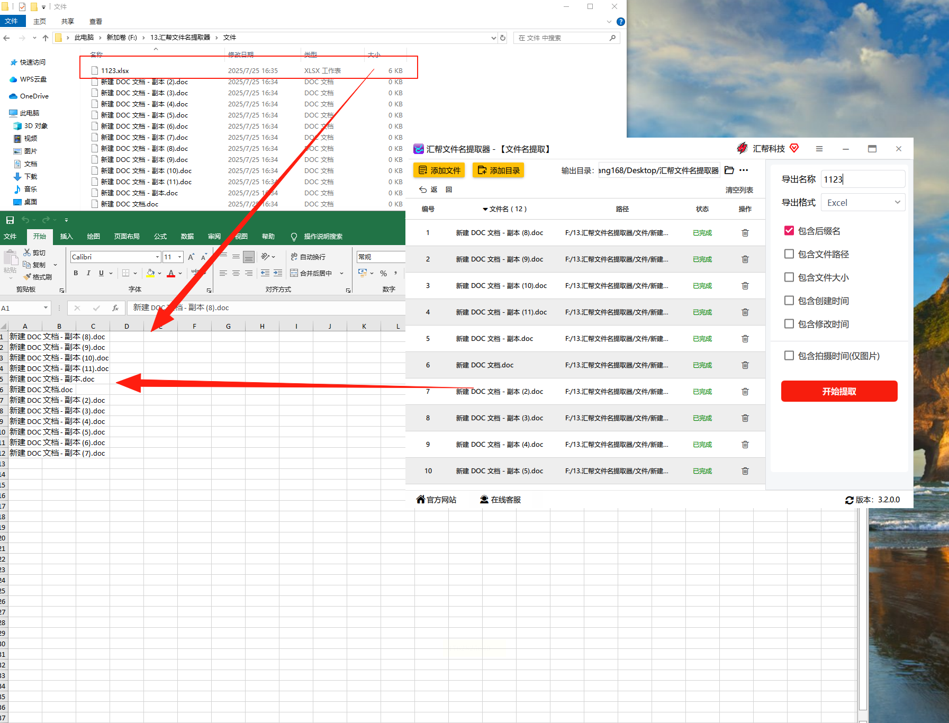
Task: Click the hamburger menu in the extractor window
Action: tap(819, 149)
